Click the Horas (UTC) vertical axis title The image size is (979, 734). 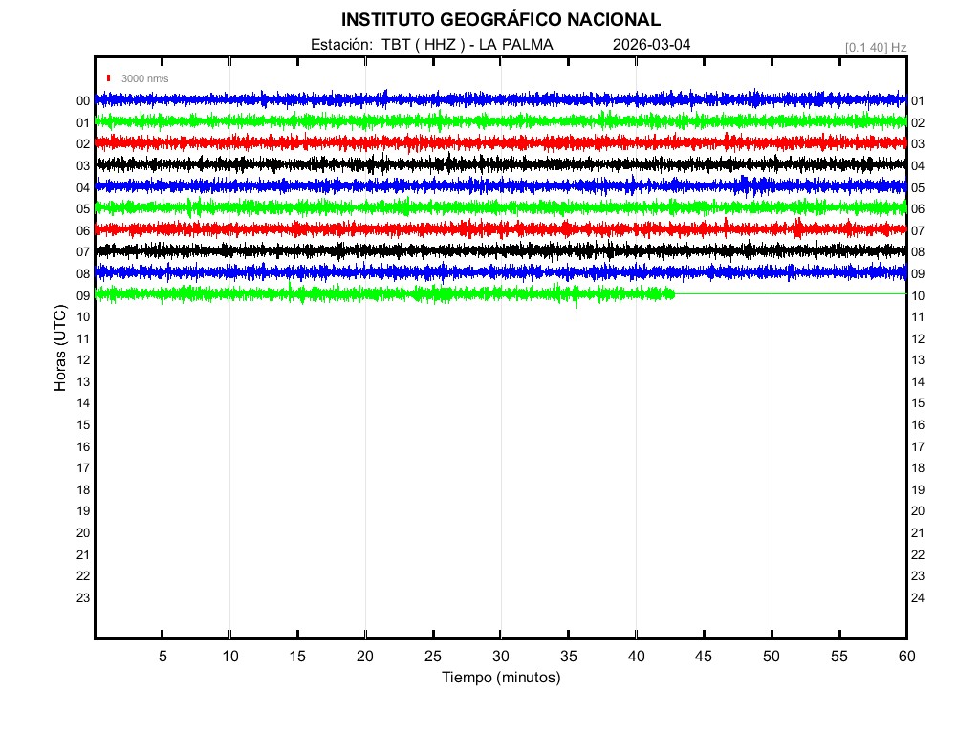coord(61,349)
